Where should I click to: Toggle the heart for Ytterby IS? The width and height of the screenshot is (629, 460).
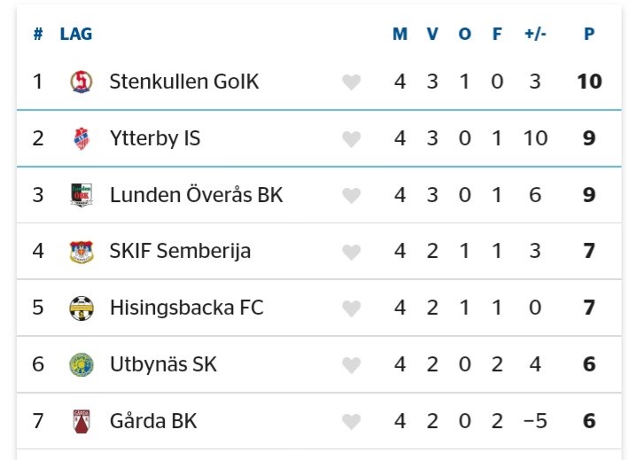352,139
